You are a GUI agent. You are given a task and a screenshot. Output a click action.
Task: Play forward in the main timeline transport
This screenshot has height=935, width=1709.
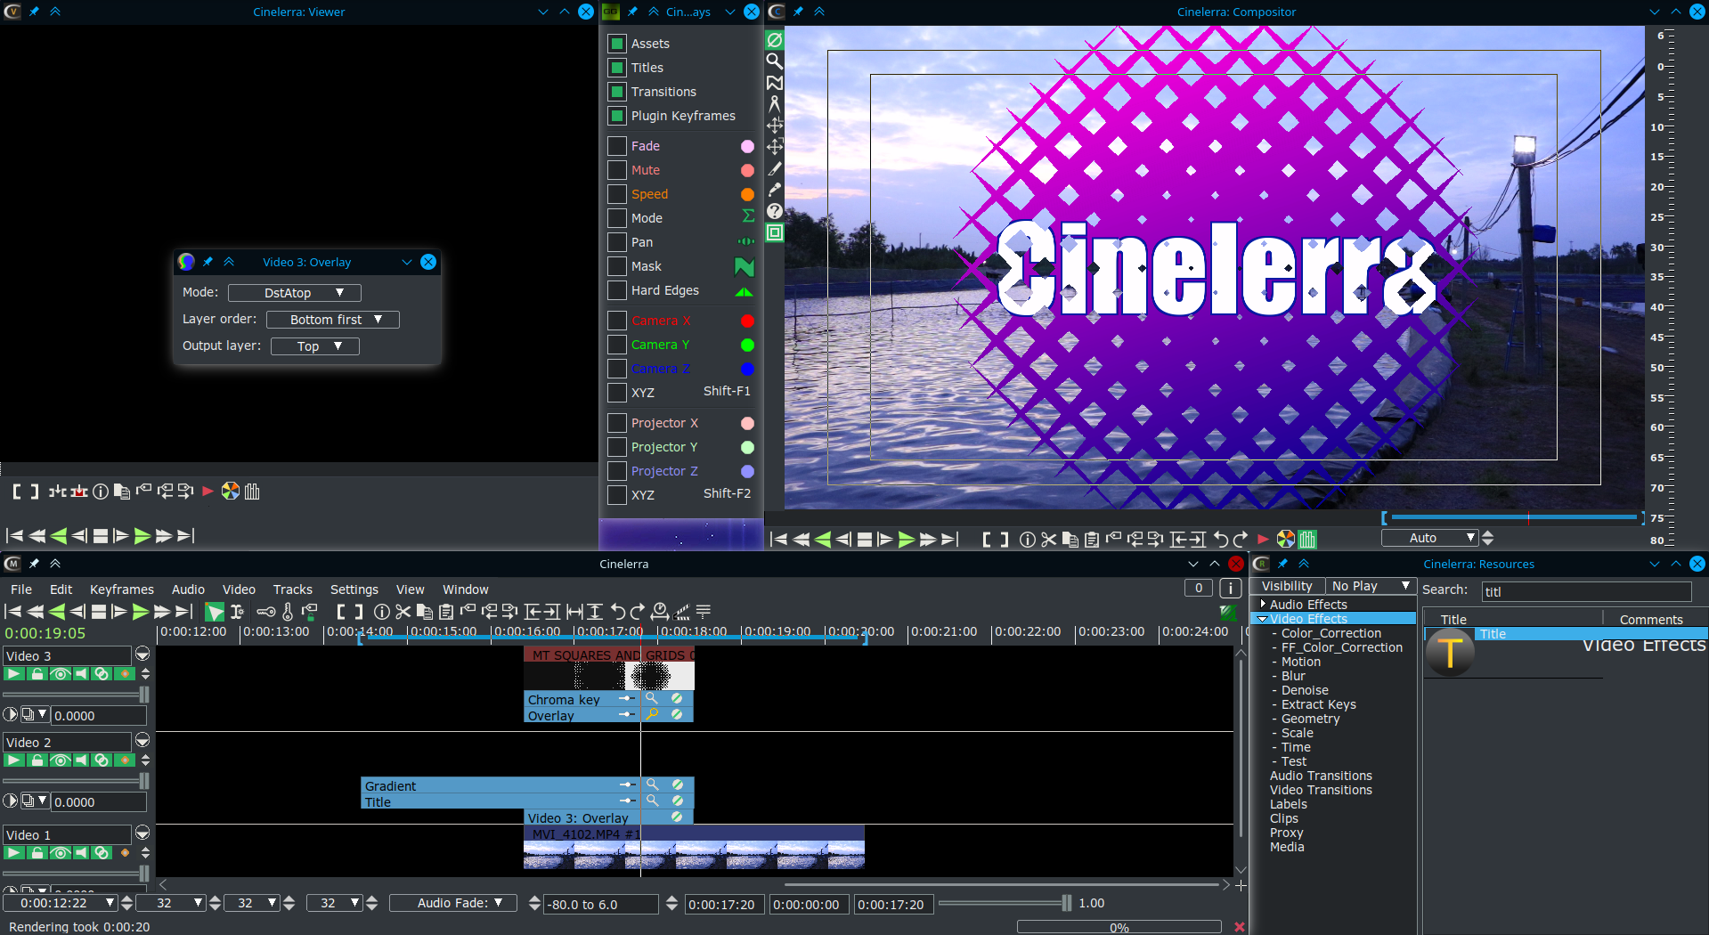(x=140, y=612)
